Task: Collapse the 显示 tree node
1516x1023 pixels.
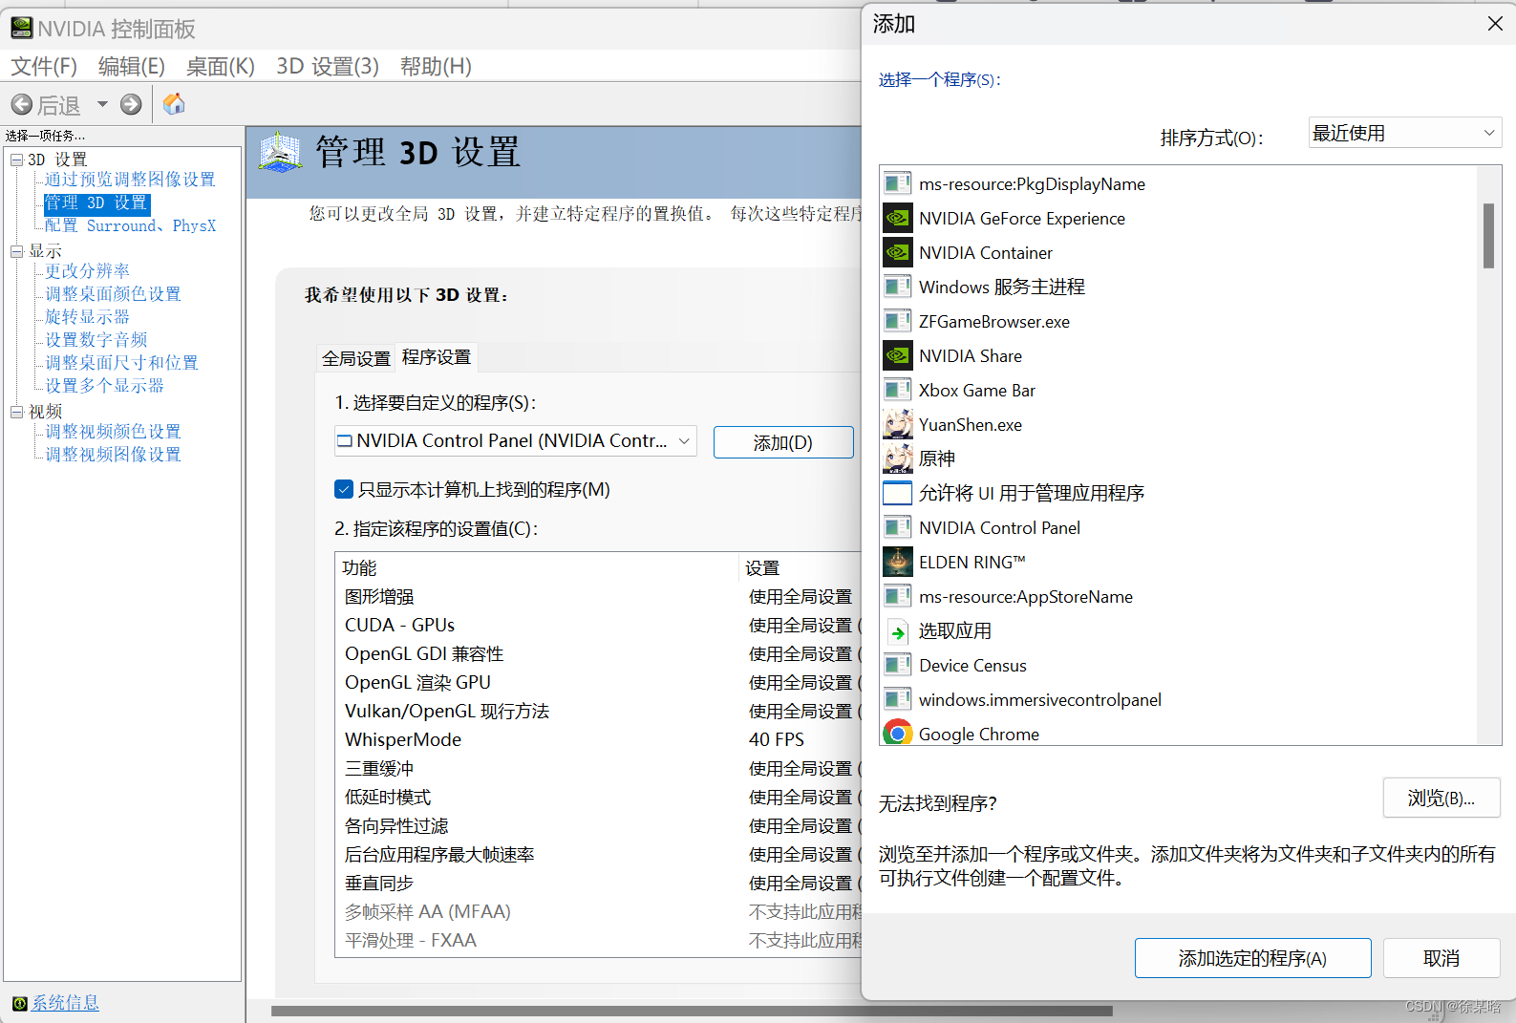Action: (16, 251)
